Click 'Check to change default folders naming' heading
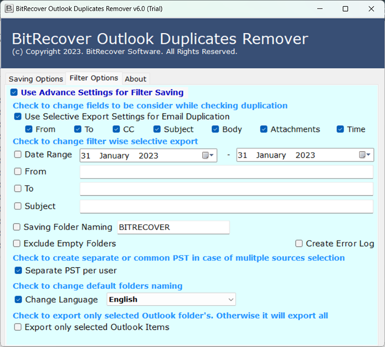Screen dimensions: 385x347 (x=98, y=286)
